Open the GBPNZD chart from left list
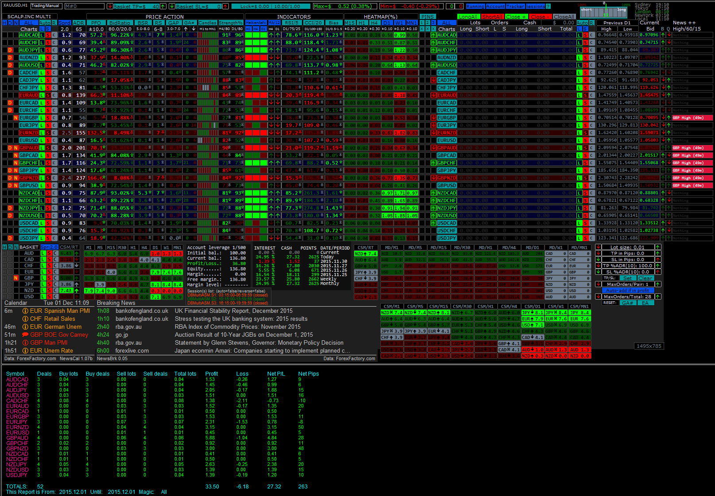 click(29, 178)
